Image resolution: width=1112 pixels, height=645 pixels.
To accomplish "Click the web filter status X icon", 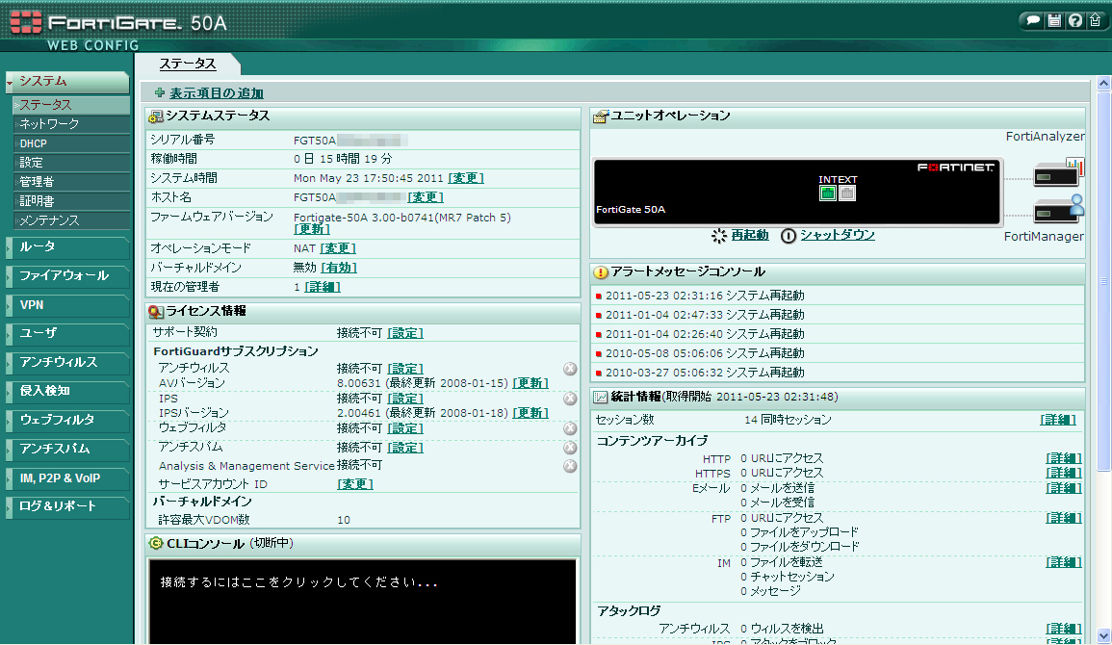I will tap(570, 428).
